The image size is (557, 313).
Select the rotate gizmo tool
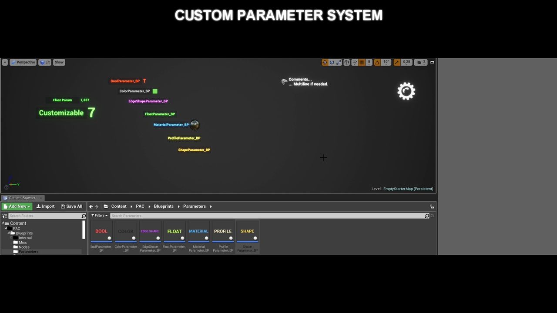click(x=332, y=62)
